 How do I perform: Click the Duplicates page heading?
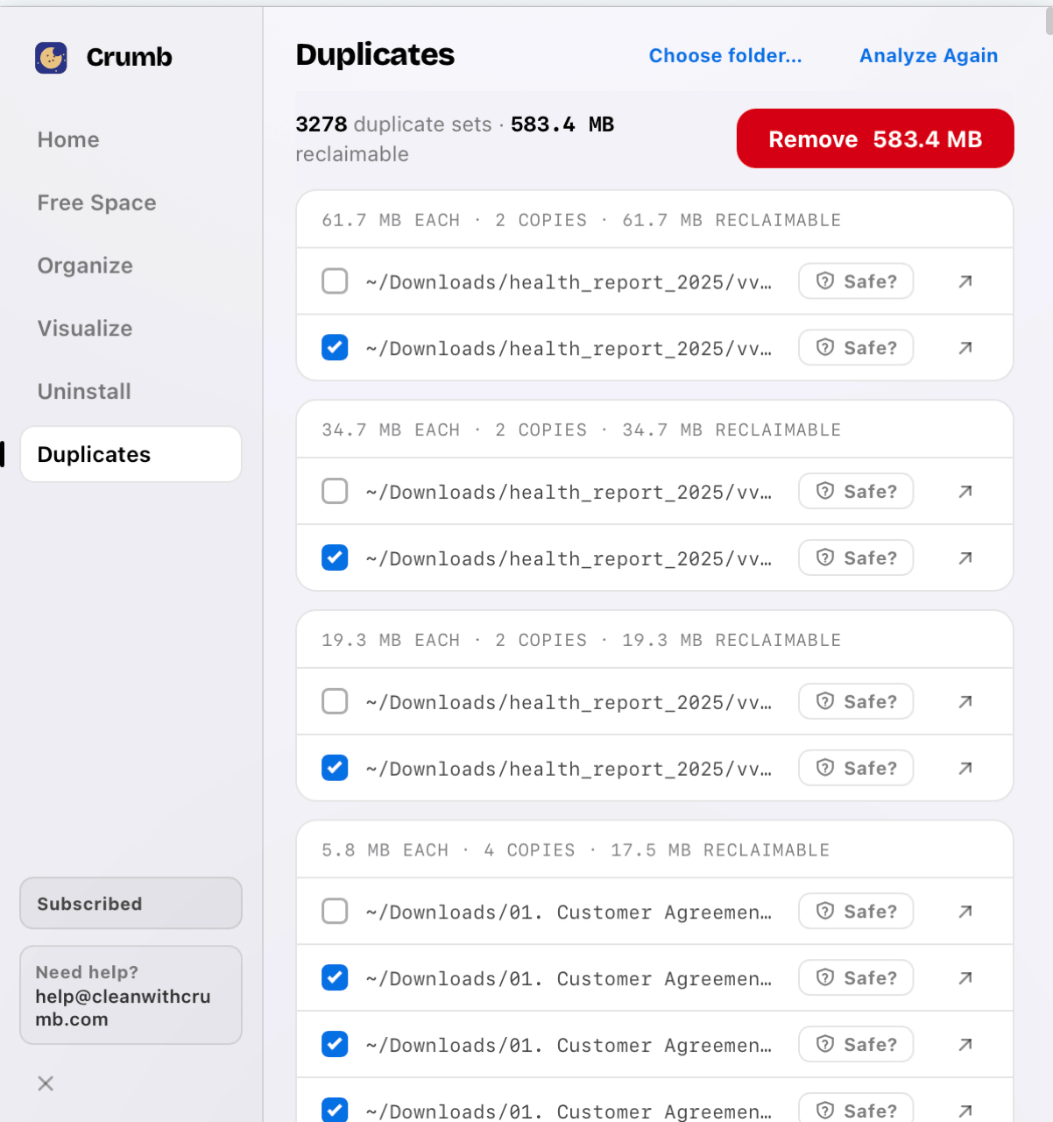pos(375,54)
